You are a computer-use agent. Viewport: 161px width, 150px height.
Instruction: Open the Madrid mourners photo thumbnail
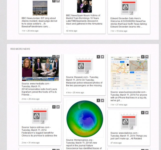84,6
